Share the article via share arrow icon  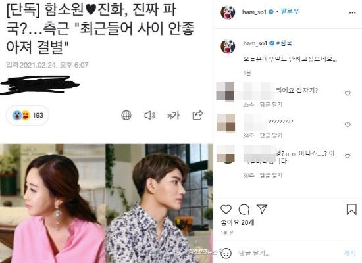197,115
